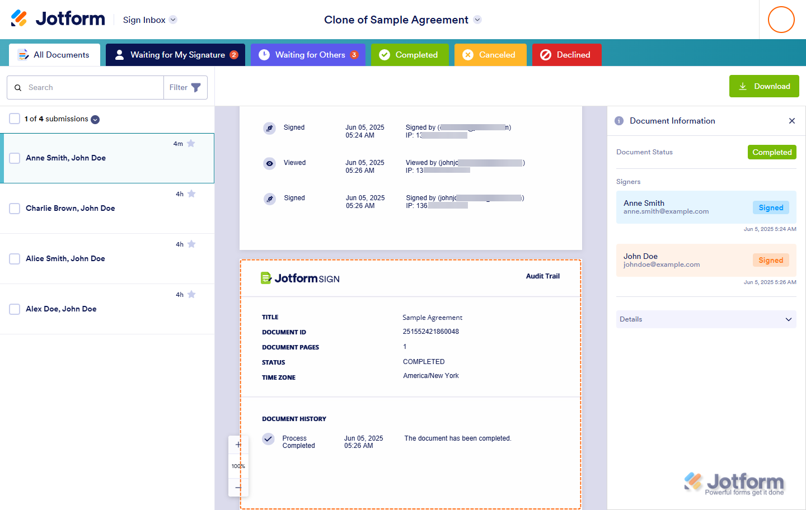This screenshot has height=510, width=806.
Task: Check the Alice Smith, John Doe checkbox
Action: coord(15,259)
